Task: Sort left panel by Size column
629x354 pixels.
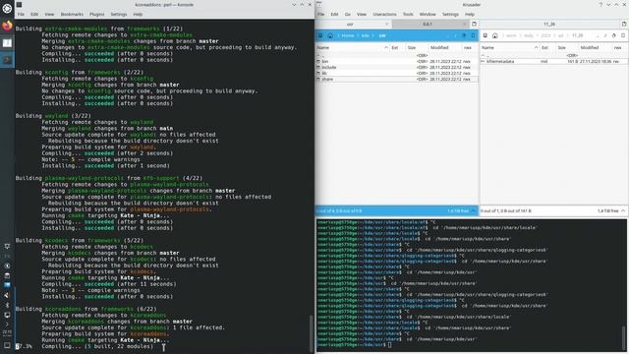Action: [417, 48]
